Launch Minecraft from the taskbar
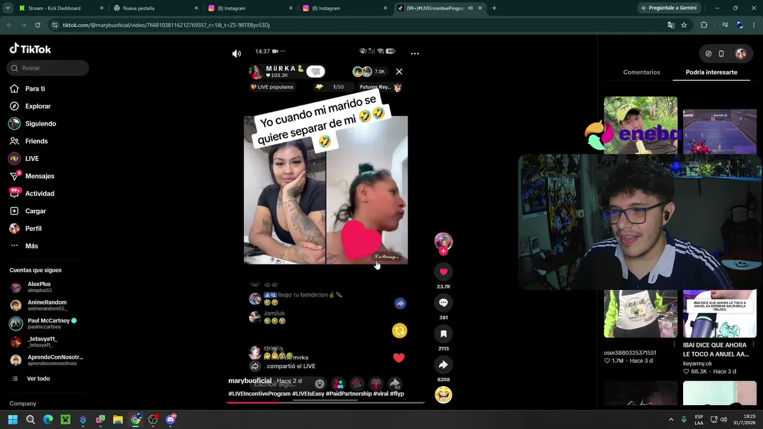 pyautogui.click(x=66, y=419)
